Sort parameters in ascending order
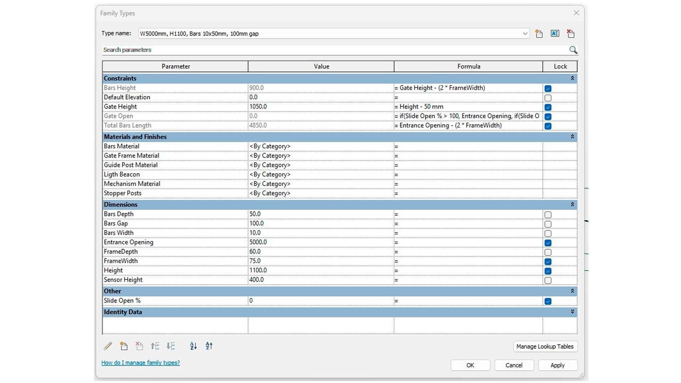Image resolution: width=681 pixels, height=383 pixels. (x=193, y=346)
